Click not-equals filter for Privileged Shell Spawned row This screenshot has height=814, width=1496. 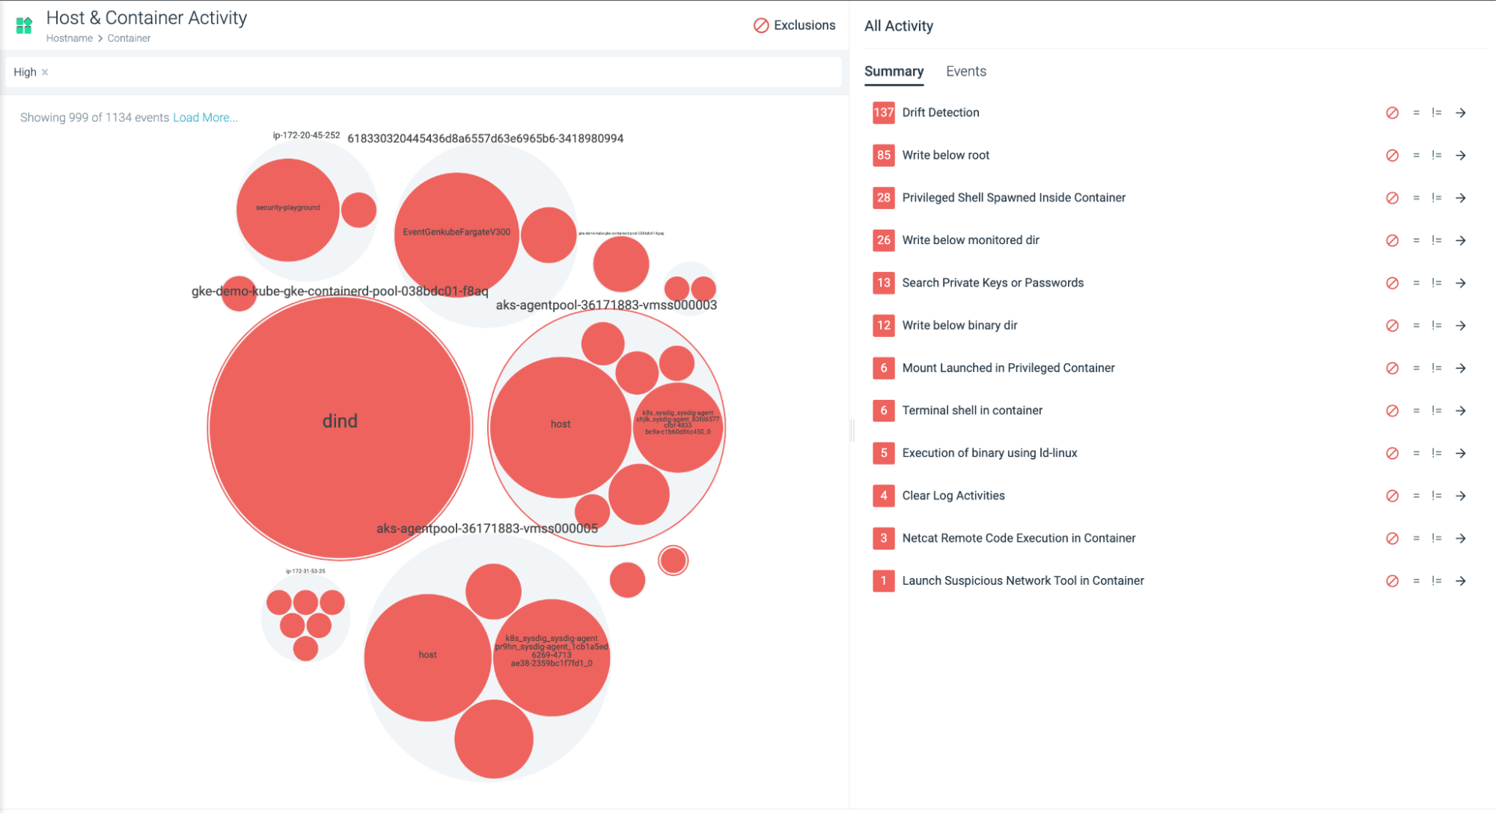(x=1436, y=198)
